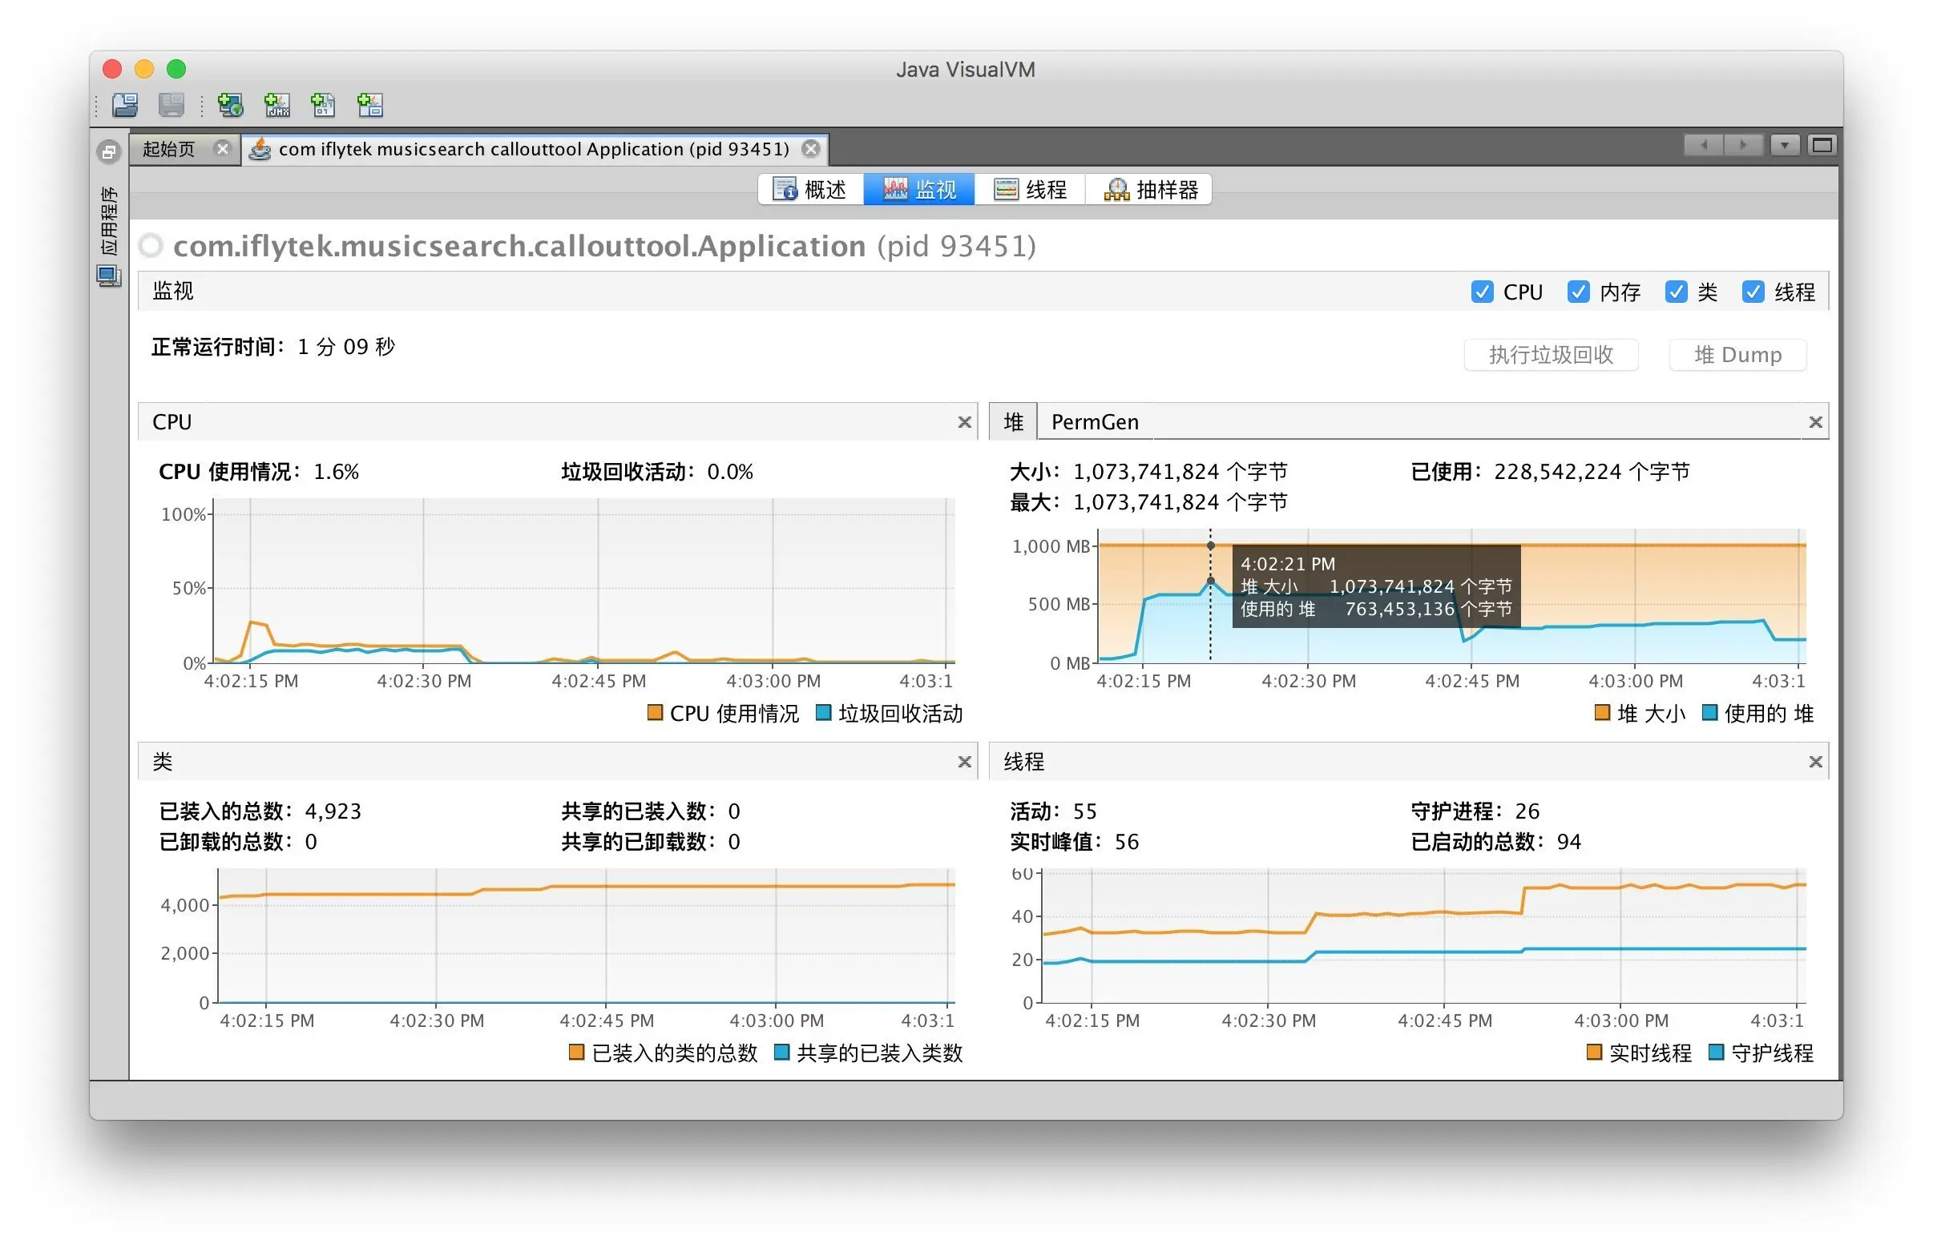Switch to PermGen memory tab
This screenshot has width=1933, height=1248.
tap(1094, 422)
